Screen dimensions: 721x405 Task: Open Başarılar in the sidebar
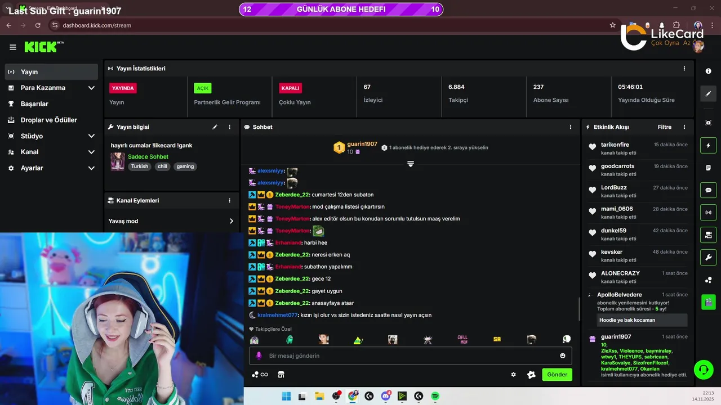pos(51,104)
